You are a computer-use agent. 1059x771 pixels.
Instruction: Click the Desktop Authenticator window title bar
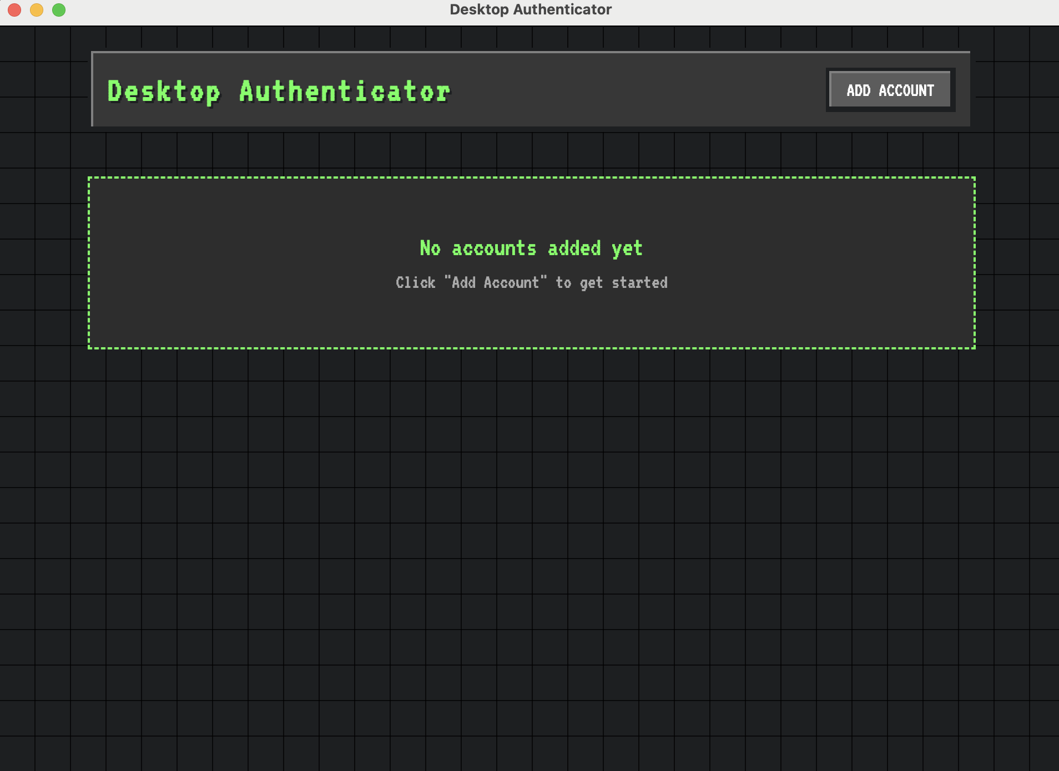[529, 9]
